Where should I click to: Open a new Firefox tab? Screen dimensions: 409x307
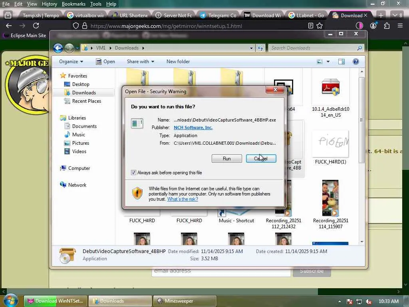381,16
